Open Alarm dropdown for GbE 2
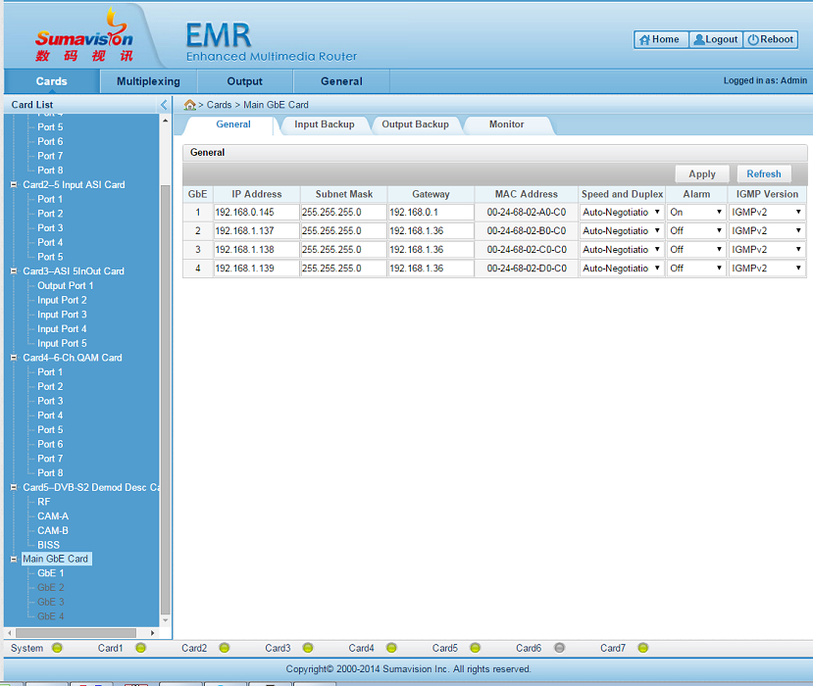Viewport: 813px width, 686px height. click(696, 230)
